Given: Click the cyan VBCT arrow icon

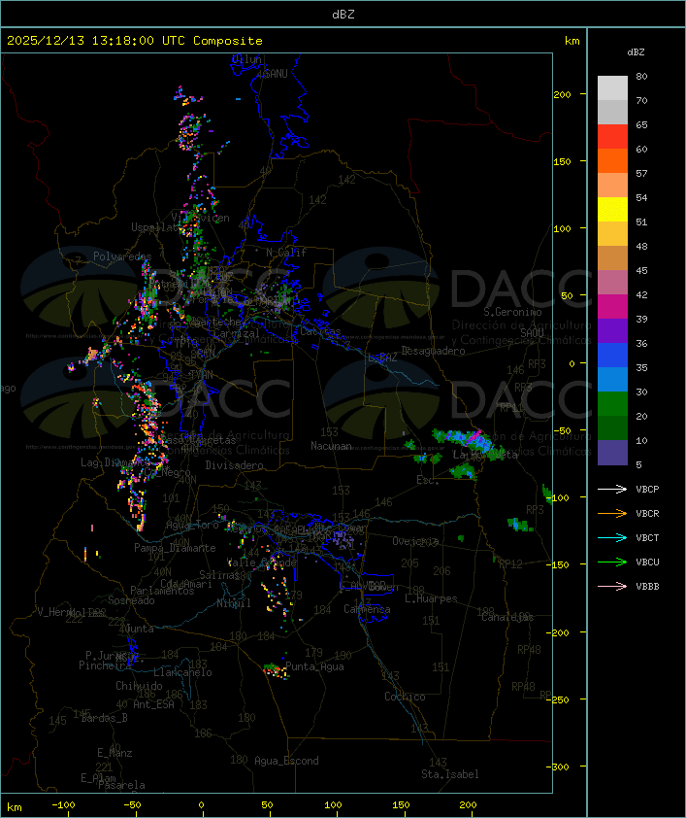Looking at the screenshot, I should pyautogui.click(x=612, y=537).
